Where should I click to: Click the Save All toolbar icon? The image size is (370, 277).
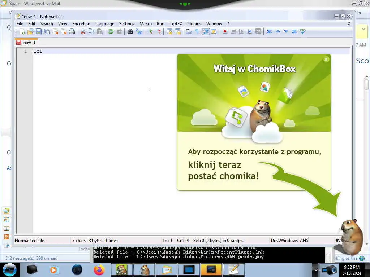[47, 31]
